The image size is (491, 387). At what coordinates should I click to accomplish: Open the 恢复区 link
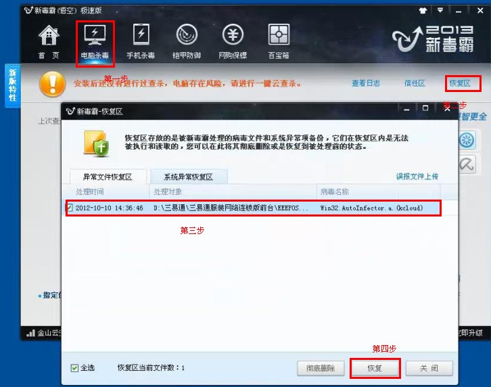[x=460, y=83]
